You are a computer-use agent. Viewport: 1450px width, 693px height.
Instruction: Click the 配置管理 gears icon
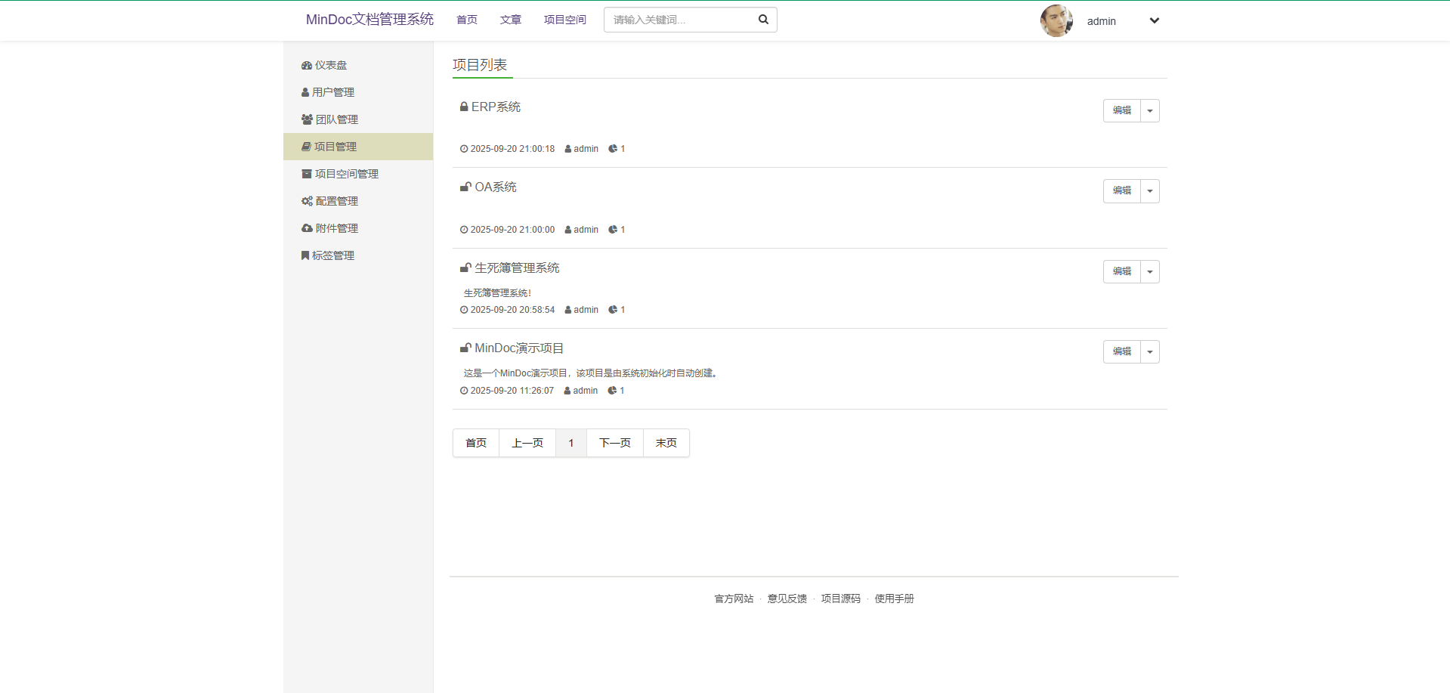click(x=307, y=201)
